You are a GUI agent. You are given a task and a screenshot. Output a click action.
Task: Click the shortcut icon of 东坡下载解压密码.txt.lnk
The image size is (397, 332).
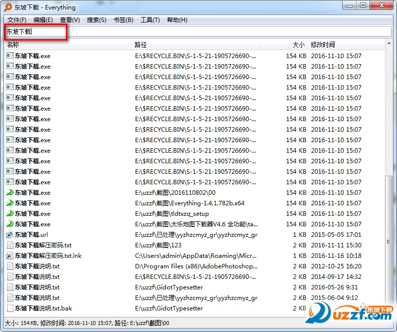pos(10,256)
